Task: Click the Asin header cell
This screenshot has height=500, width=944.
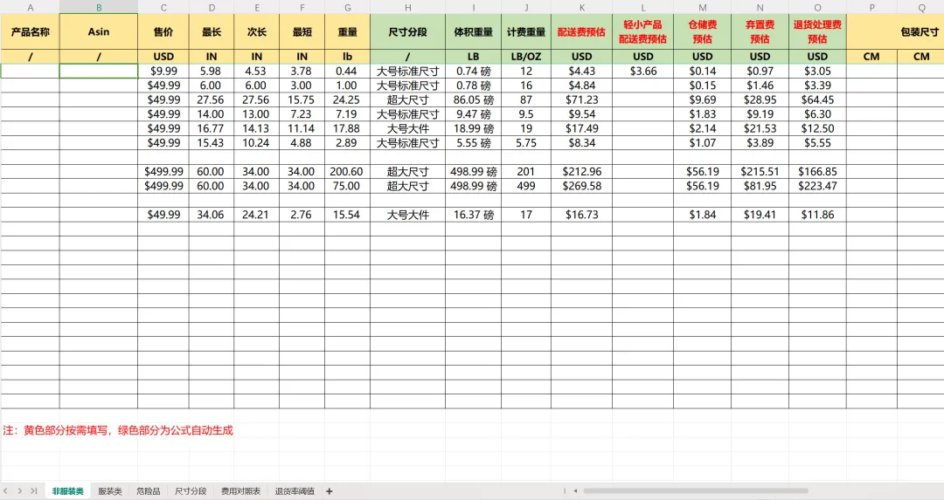Action: 99,32
